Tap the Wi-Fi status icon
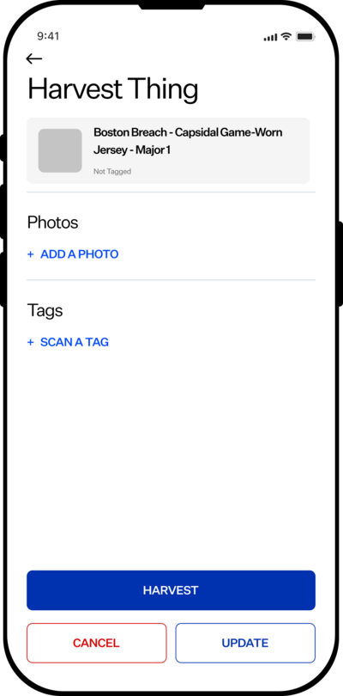This screenshot has width=343, height=696. 286,36
